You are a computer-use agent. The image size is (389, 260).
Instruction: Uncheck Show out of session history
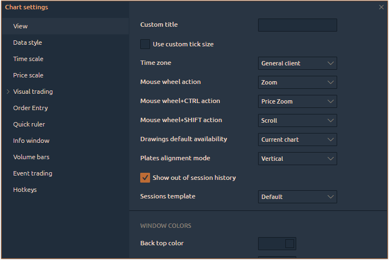pyautogui.click(x=145, y=178)
